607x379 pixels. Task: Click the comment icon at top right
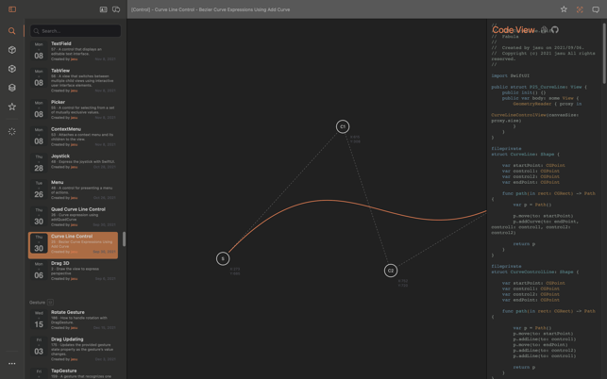tap(596, 9)
